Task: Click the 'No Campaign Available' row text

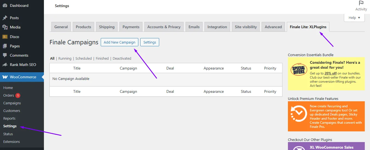Action: pyautogui.click(x=71, y=79)
